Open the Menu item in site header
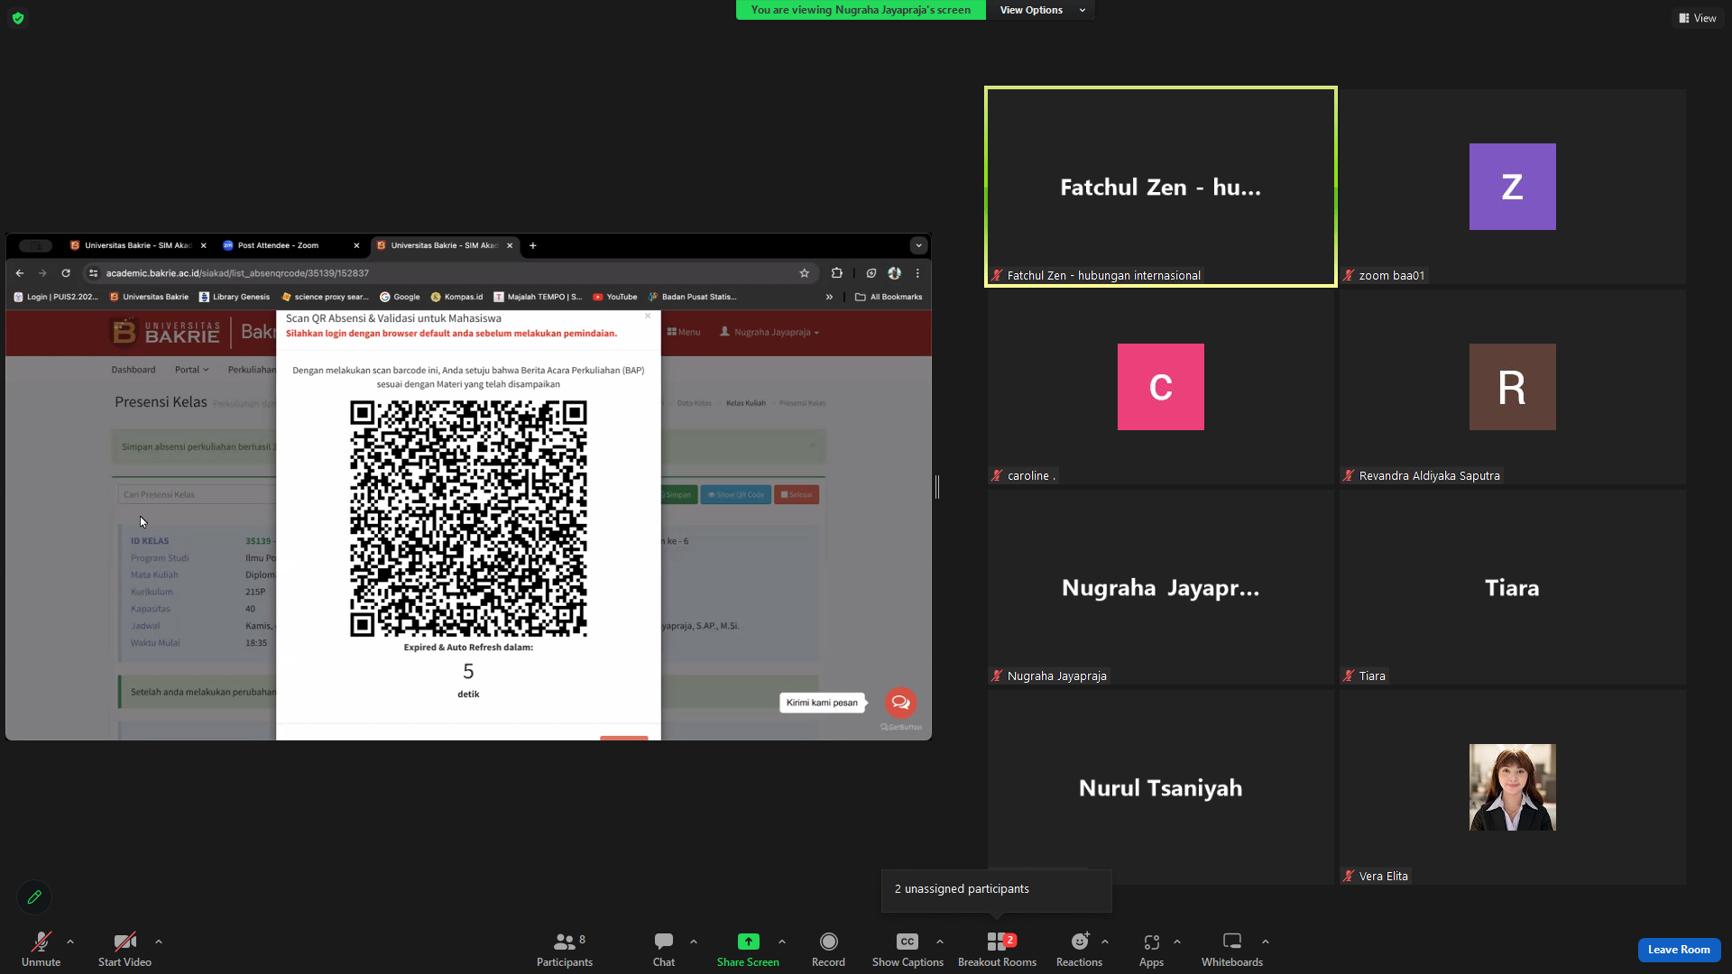The width and height of the screenshot is (1732, 974). click(x=684, y=332)
